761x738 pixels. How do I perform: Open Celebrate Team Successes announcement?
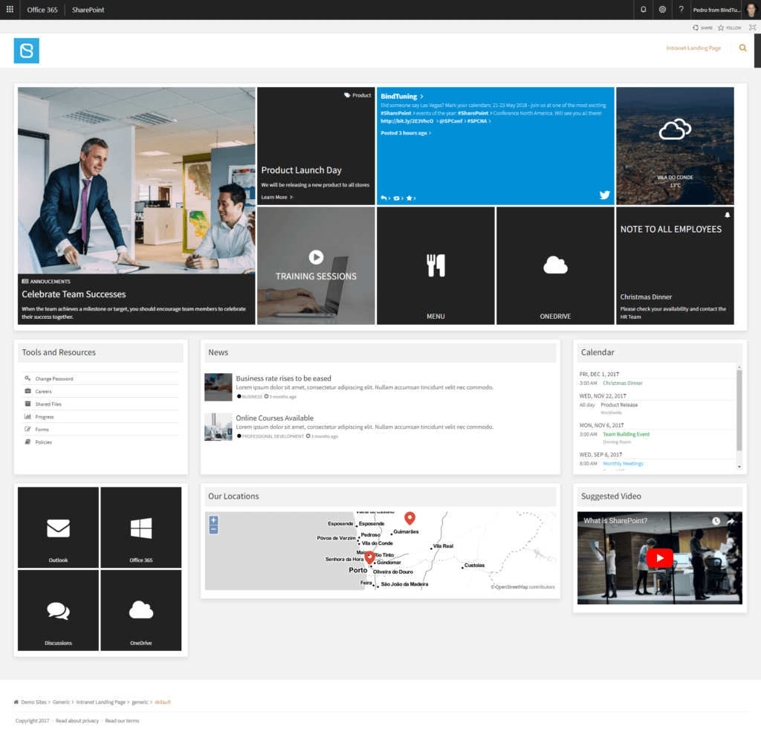(74, 294)
